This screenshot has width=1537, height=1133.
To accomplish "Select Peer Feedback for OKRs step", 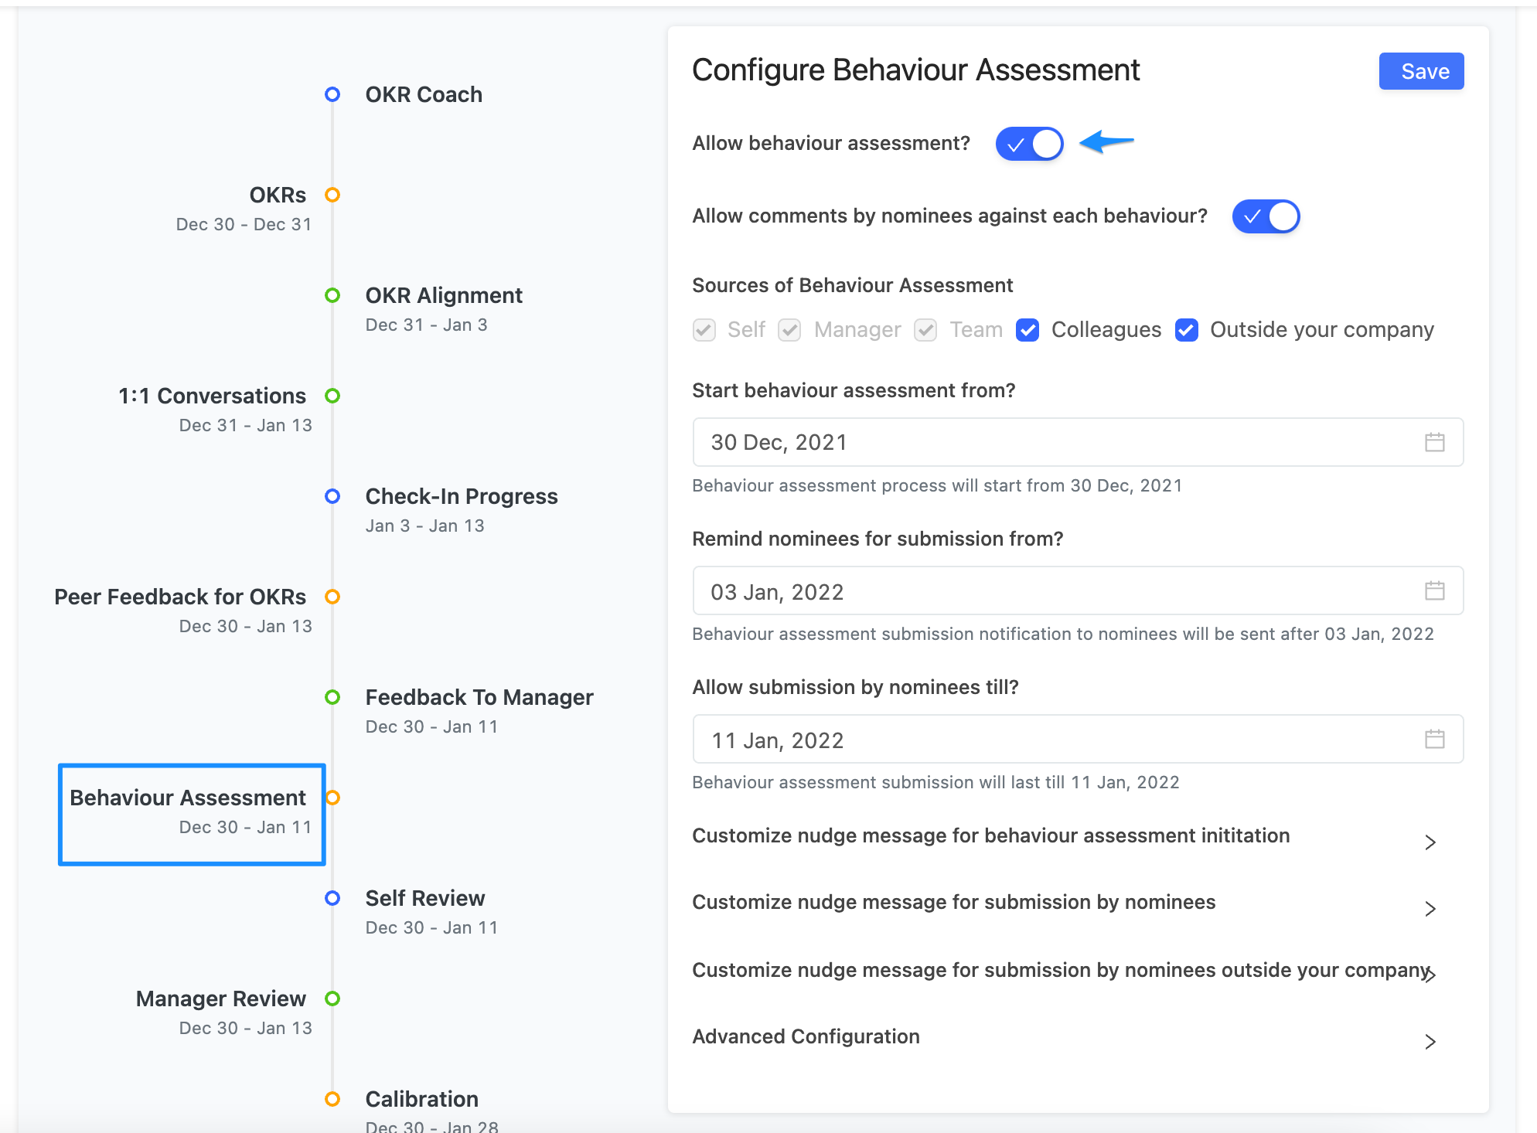I will pos(180,597).
